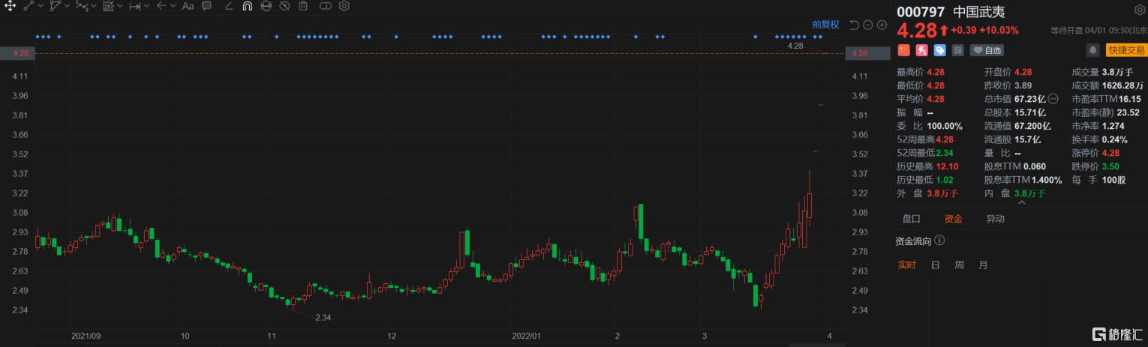Click the +10.03% change percentage
1148x347 pixels.
pos(1000,31)
